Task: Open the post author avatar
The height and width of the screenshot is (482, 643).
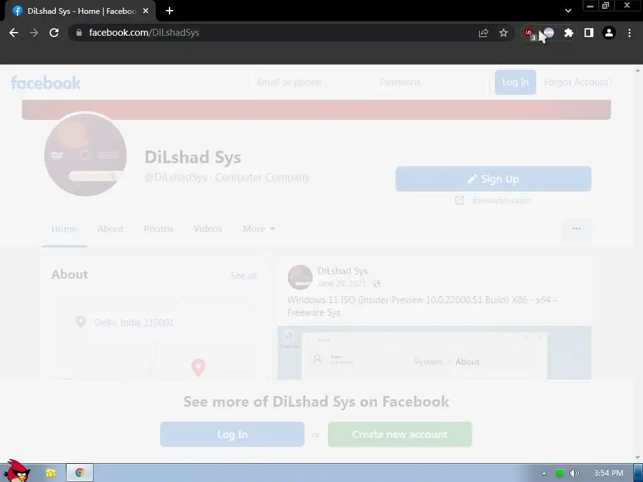Action: 300,277
